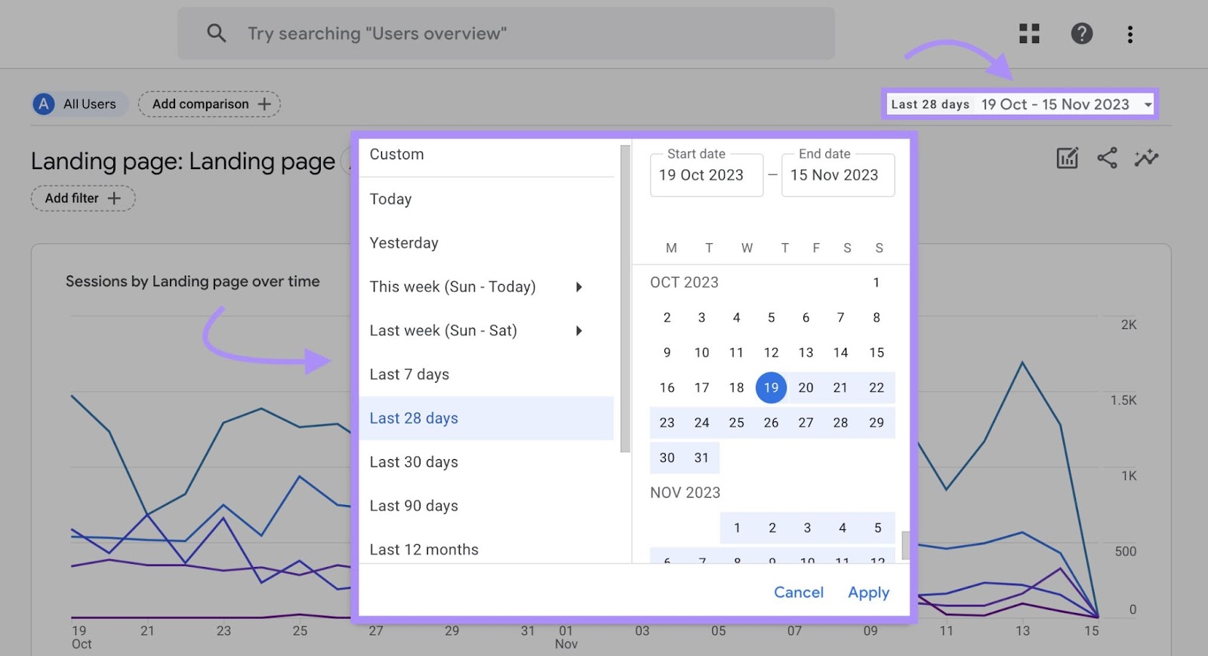This screenshot has height=656, width=1208.
Task: Open the help question mark icon
Action: [1082, 33]
